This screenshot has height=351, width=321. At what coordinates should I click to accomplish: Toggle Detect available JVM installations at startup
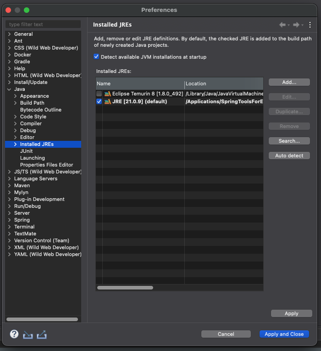coord(96,56)
